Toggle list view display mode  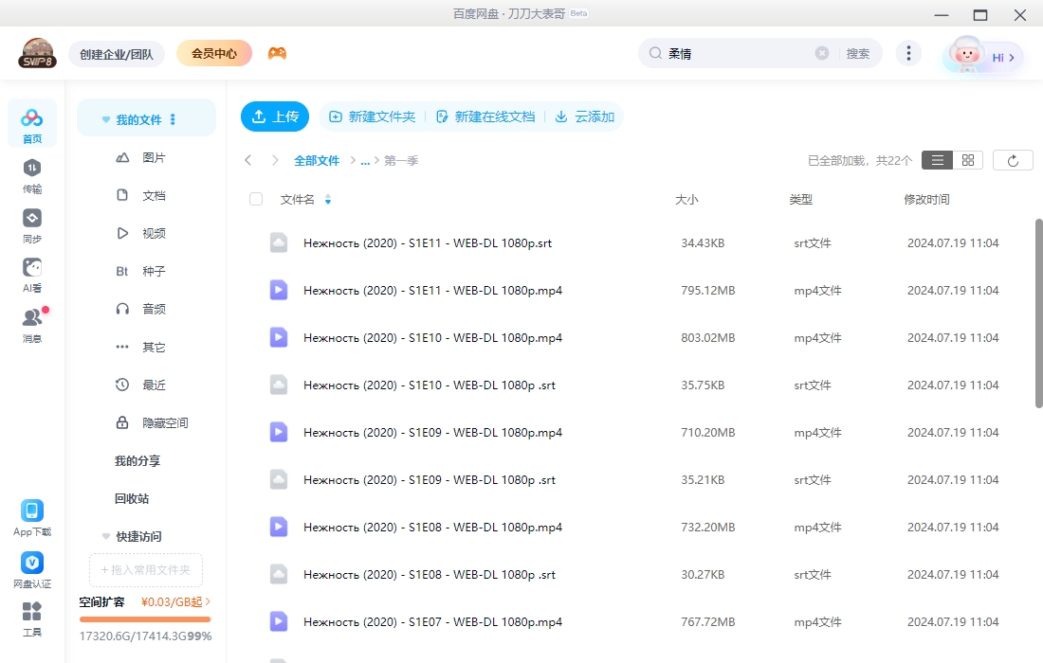tap(937, 159)
